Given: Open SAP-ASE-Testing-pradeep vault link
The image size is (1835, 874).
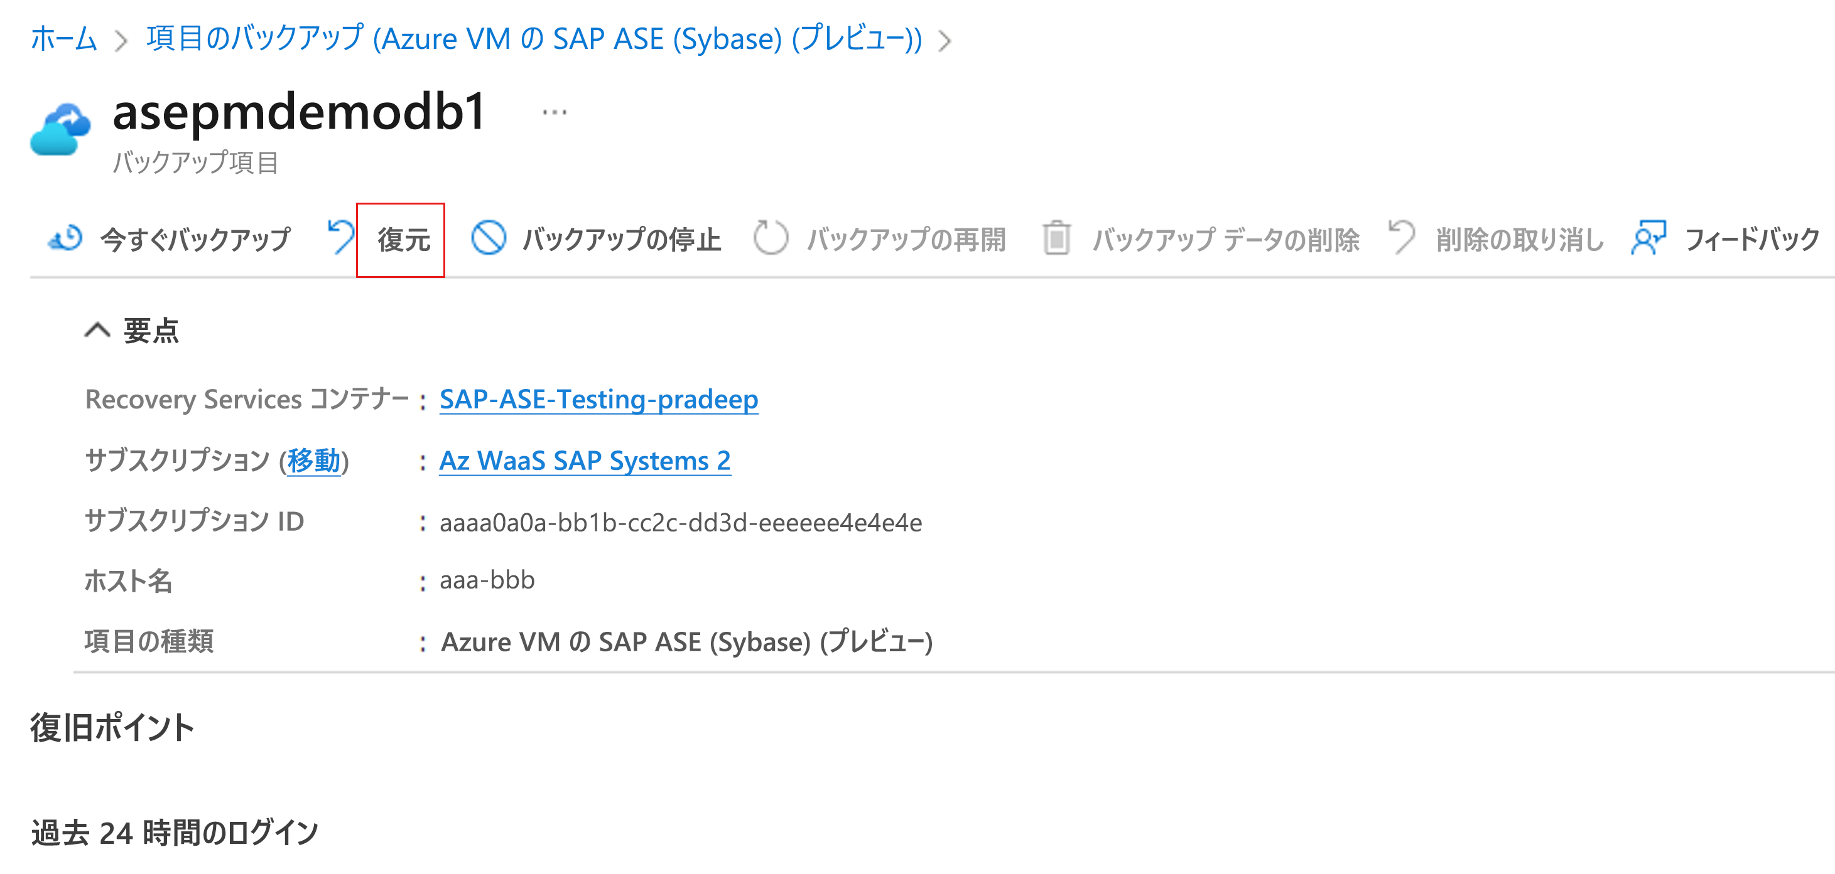Looking at the screenshot, I should [x=598, y=399].
